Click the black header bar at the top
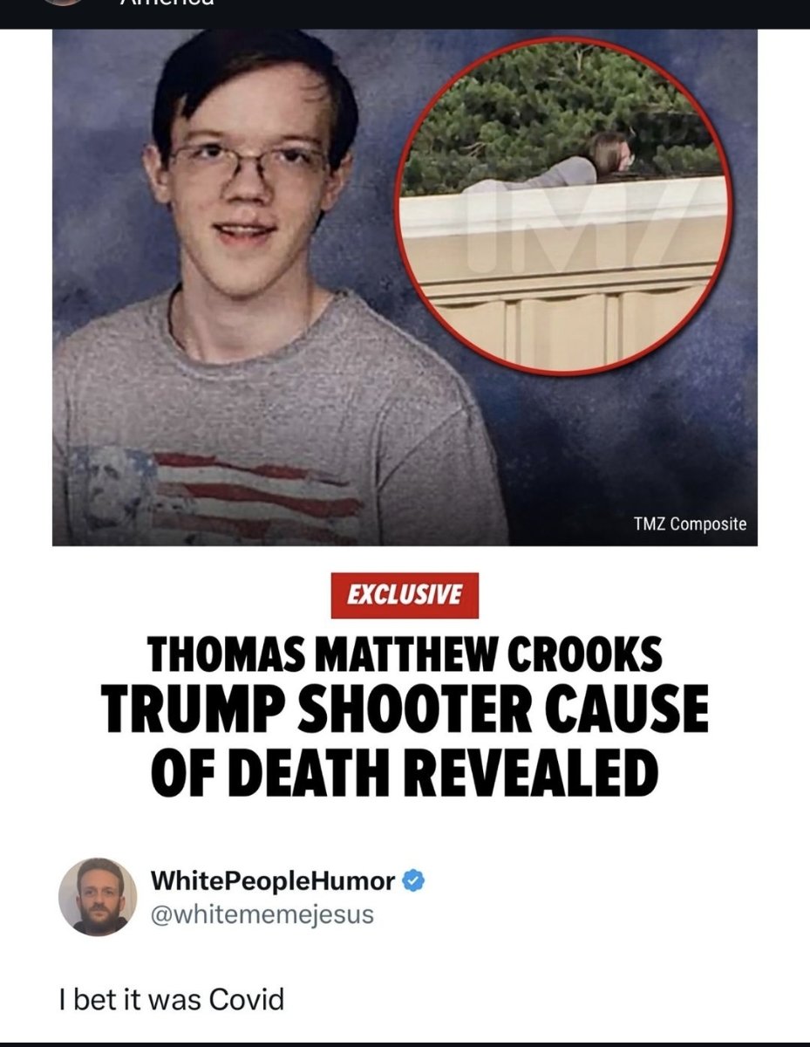Image resolution: width=810 pixels, height=1047 pixels. pyautogui.click(x=405, y=14)
